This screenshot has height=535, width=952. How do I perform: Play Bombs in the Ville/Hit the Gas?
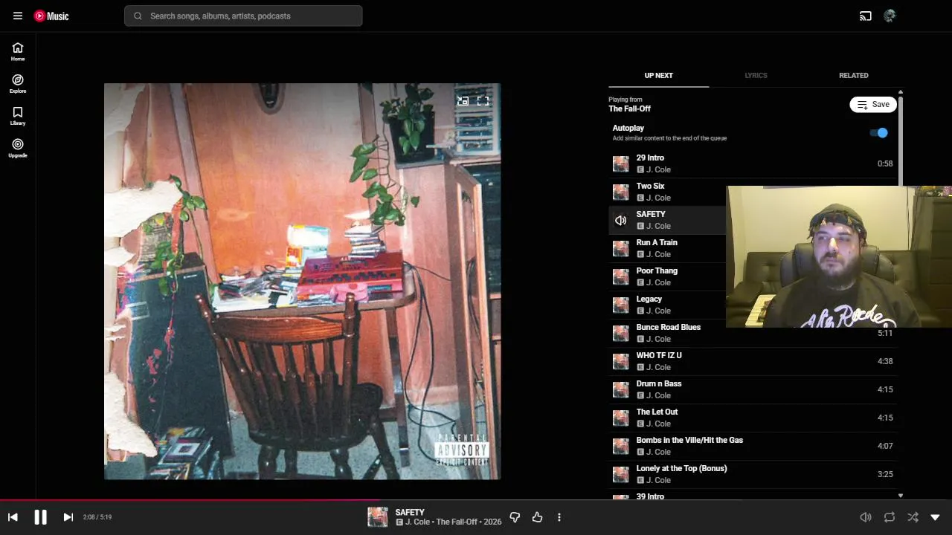(x=753, y=446)
